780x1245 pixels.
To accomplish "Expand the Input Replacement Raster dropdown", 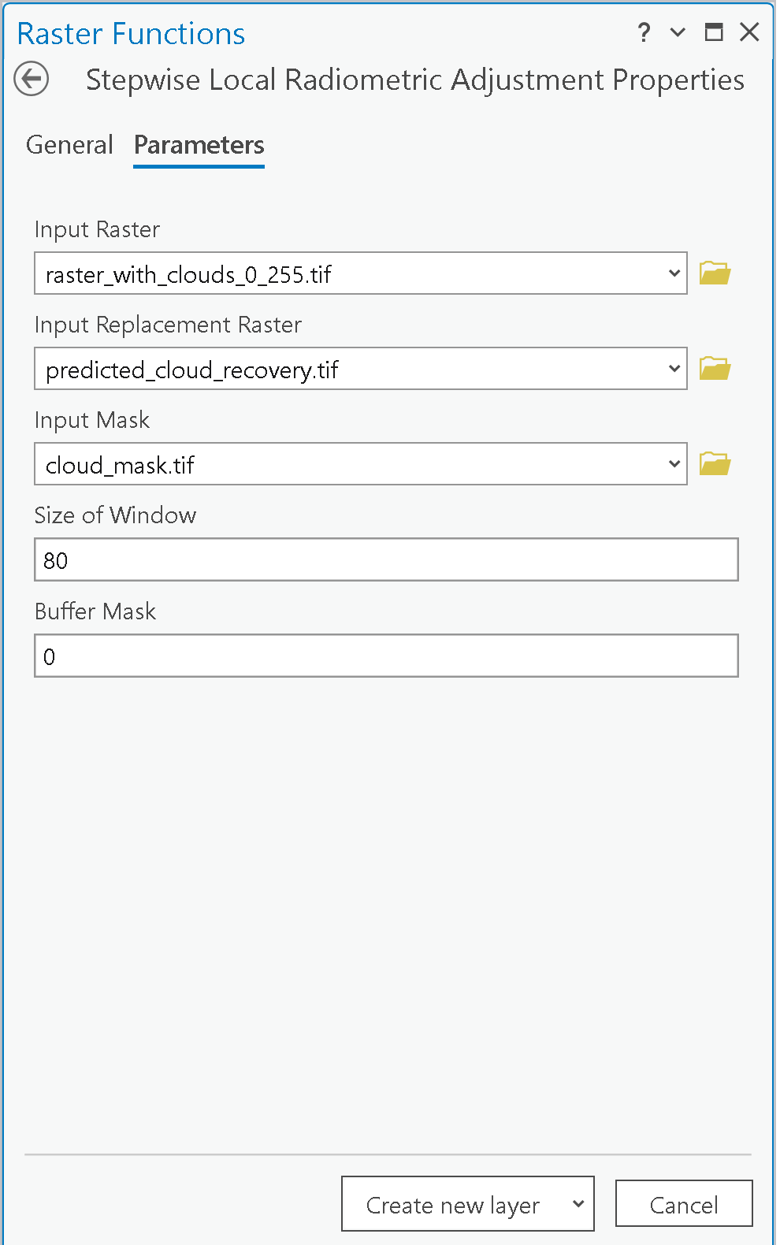I will tap(674, 369).
